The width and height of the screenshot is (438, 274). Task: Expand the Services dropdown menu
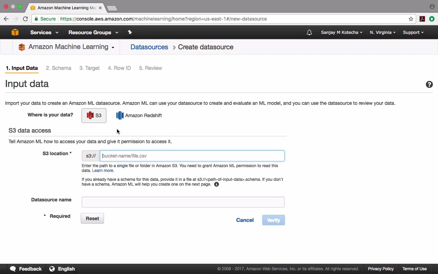(44, 33)
